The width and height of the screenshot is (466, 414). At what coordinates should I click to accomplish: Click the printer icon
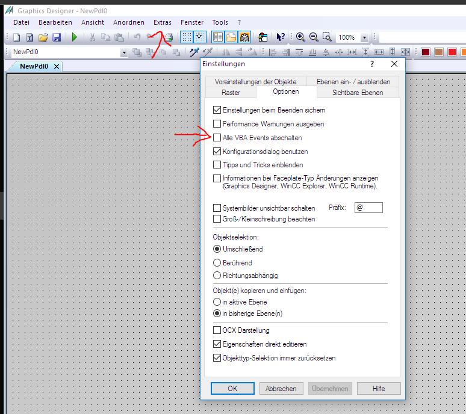(x=169, y=37)
